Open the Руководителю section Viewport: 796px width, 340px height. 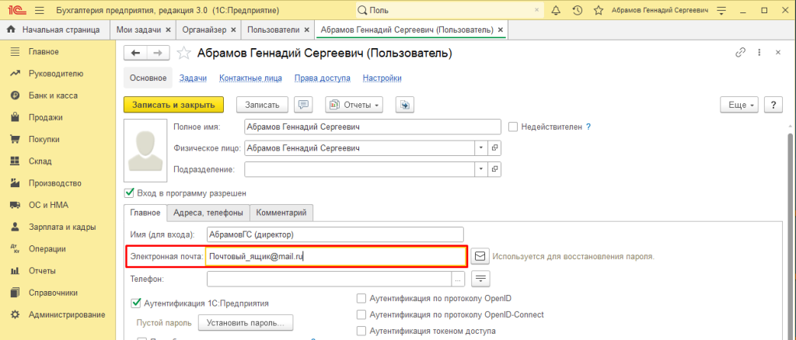coord(56,74)
